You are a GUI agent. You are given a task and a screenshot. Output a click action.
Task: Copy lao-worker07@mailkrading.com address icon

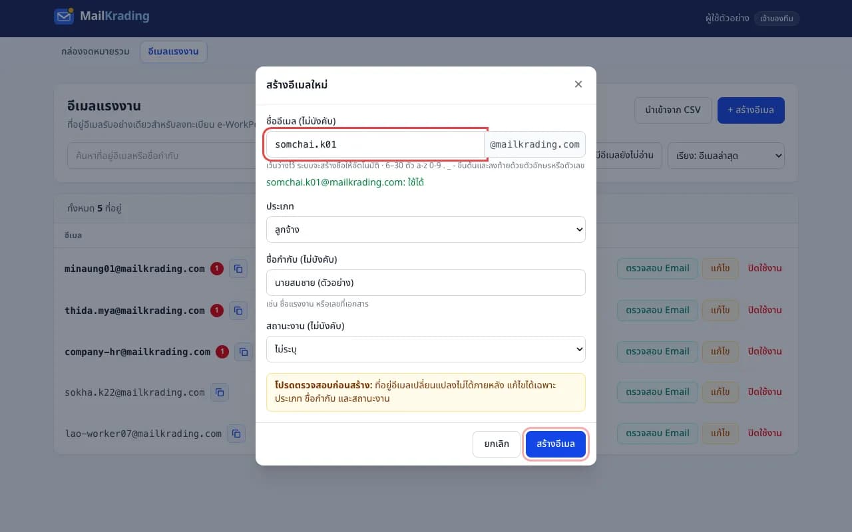(236, 434)
